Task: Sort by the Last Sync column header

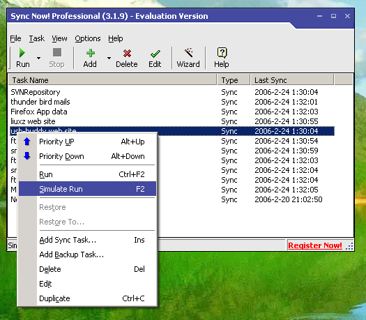Action: pos(292,80)
